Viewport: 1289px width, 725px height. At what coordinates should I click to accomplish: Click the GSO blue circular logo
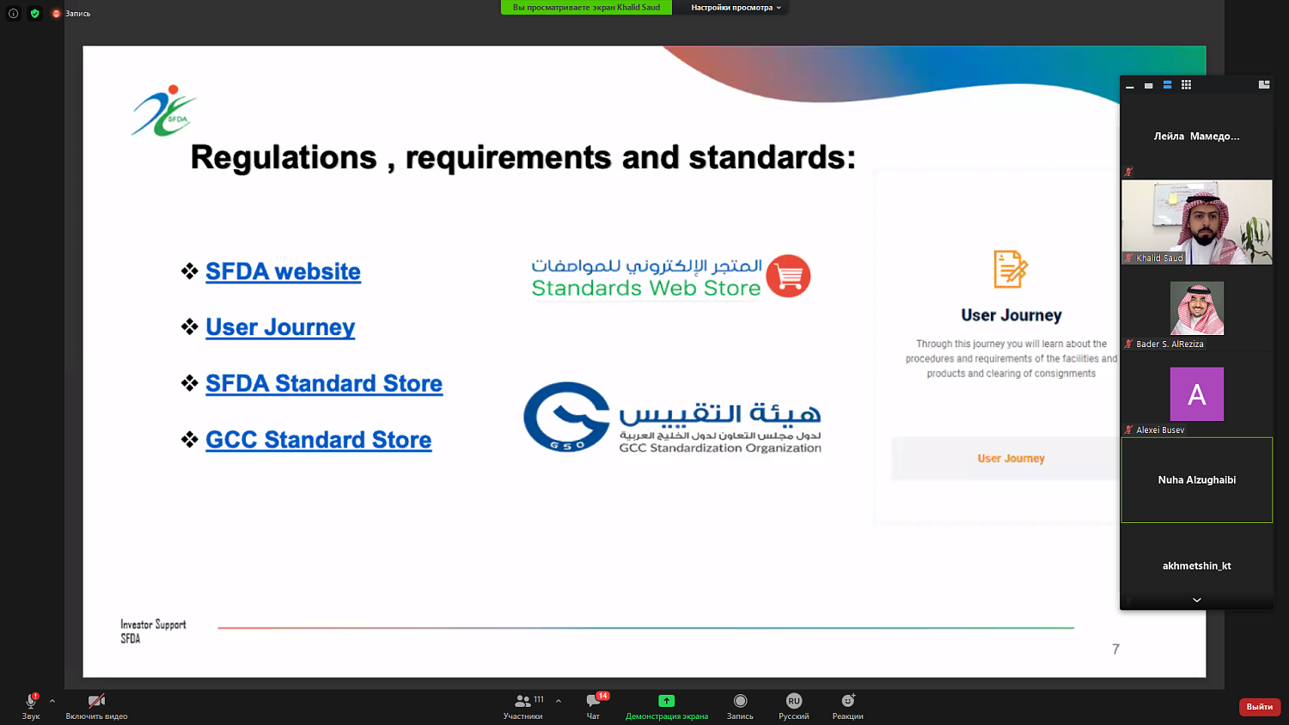tap(566, 417)
